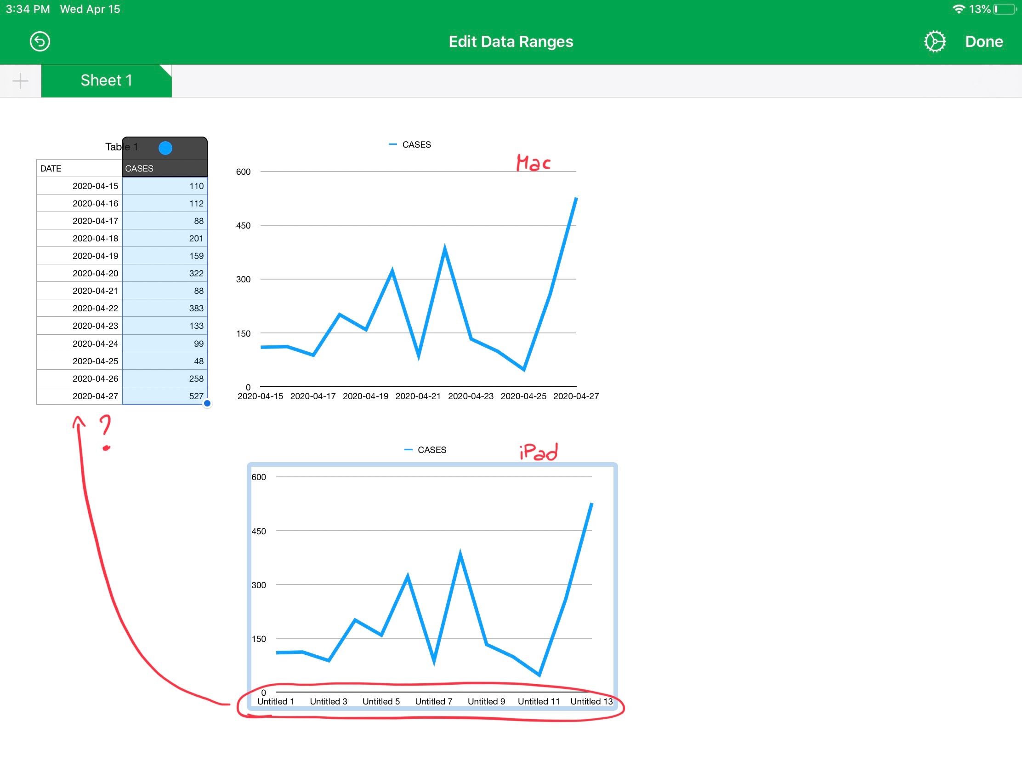Tap the battery indicator in status bar

[1005, 9]
